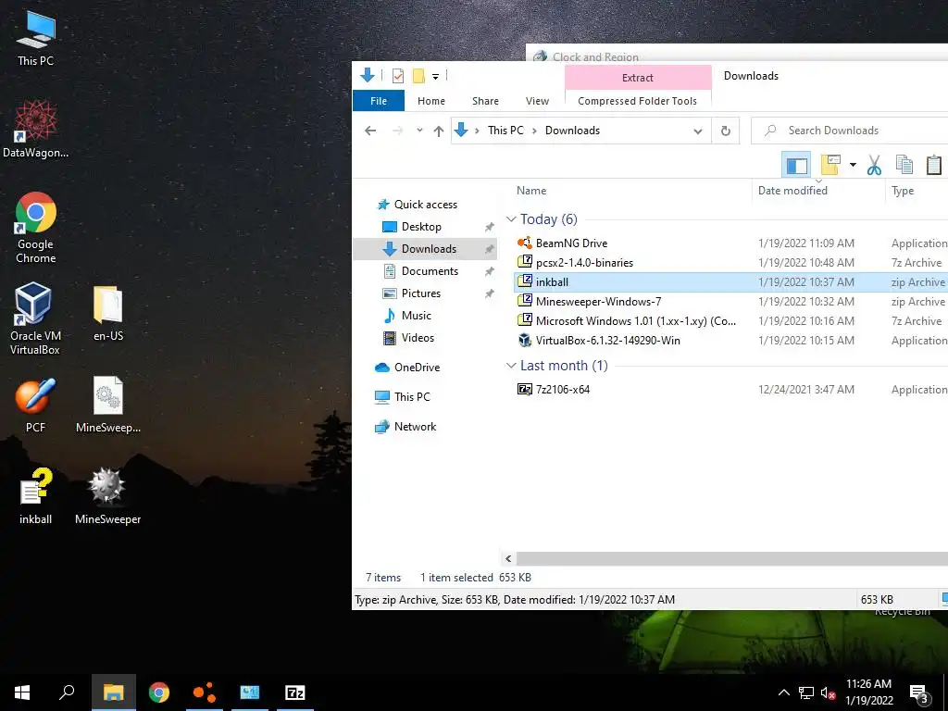Select Videos in navigation pane
This screenshot has width=948, height=711.
click(418, 337)
